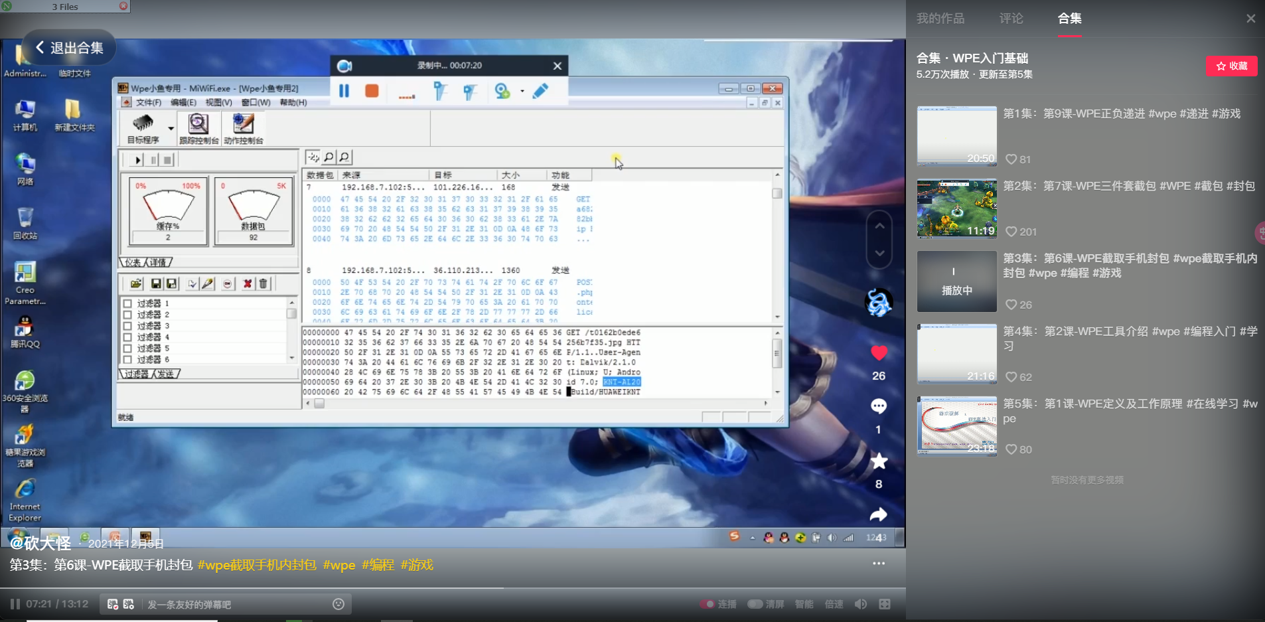The height and width of the screenshot is (622, 1265).
Task: Open the 视图(V) menu
Action: pyautogui.click(x=218, y=103)
